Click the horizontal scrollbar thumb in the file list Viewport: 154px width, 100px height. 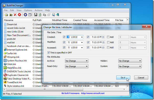point(45,89)
